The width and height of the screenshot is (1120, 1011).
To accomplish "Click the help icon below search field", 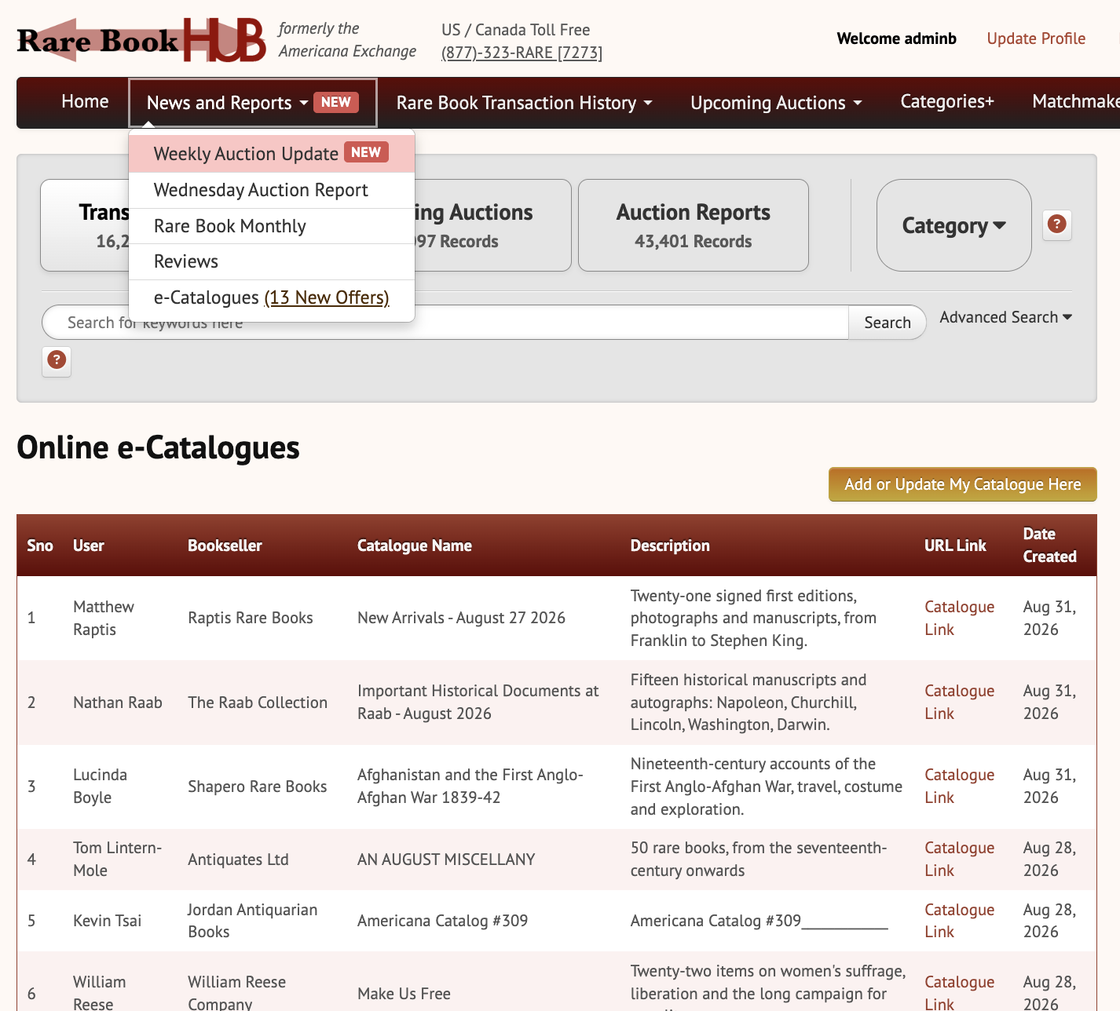I will pos(57,360).
